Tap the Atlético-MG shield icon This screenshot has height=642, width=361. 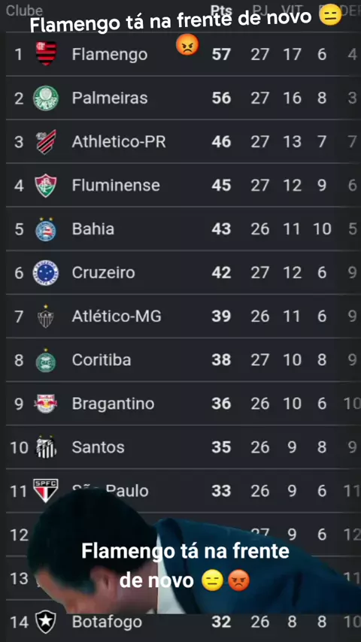[46, 316]
